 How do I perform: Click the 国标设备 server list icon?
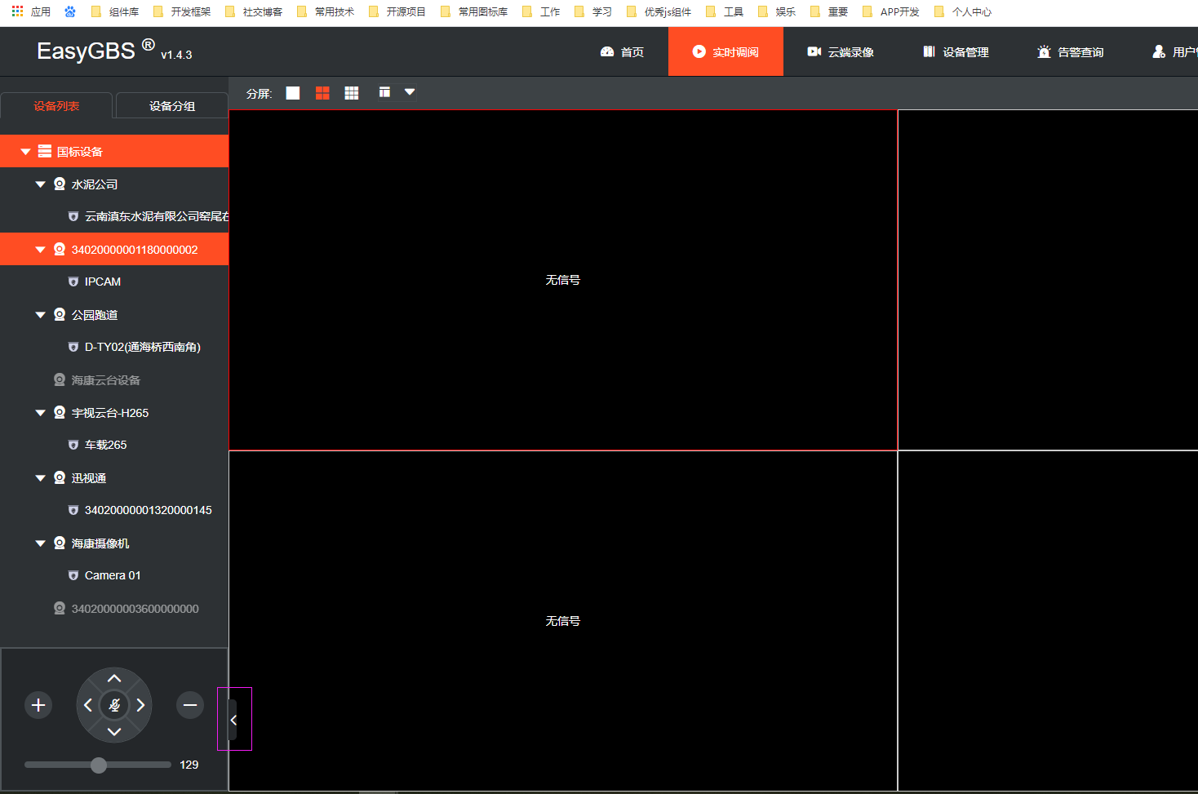tap(45, 151)
